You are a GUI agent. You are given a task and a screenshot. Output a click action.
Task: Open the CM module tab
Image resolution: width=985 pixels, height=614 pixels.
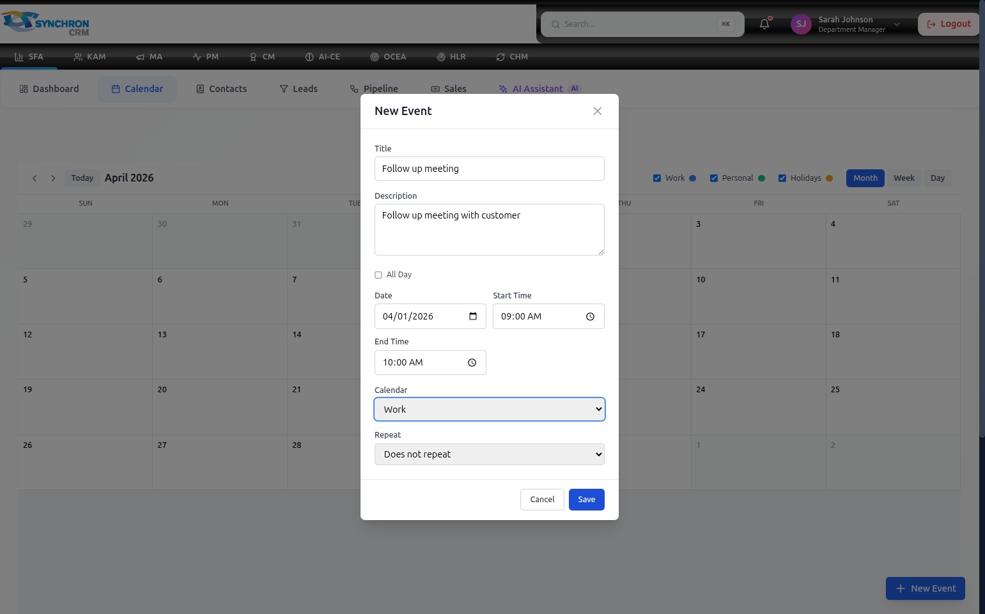coord(262,57)
